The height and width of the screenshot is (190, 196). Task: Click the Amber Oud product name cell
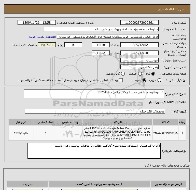[118, 133]
